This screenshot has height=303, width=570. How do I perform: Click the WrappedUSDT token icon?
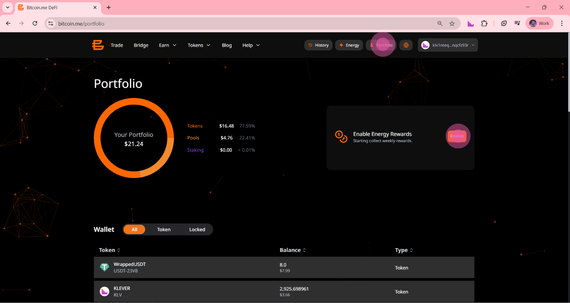(x=105, y=267)
